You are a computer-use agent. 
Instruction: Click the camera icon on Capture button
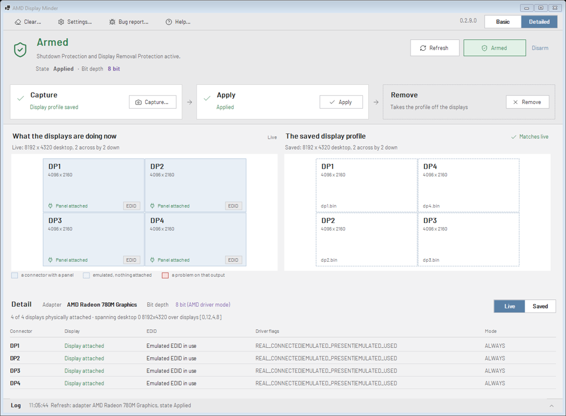click(x=138, y=102)
